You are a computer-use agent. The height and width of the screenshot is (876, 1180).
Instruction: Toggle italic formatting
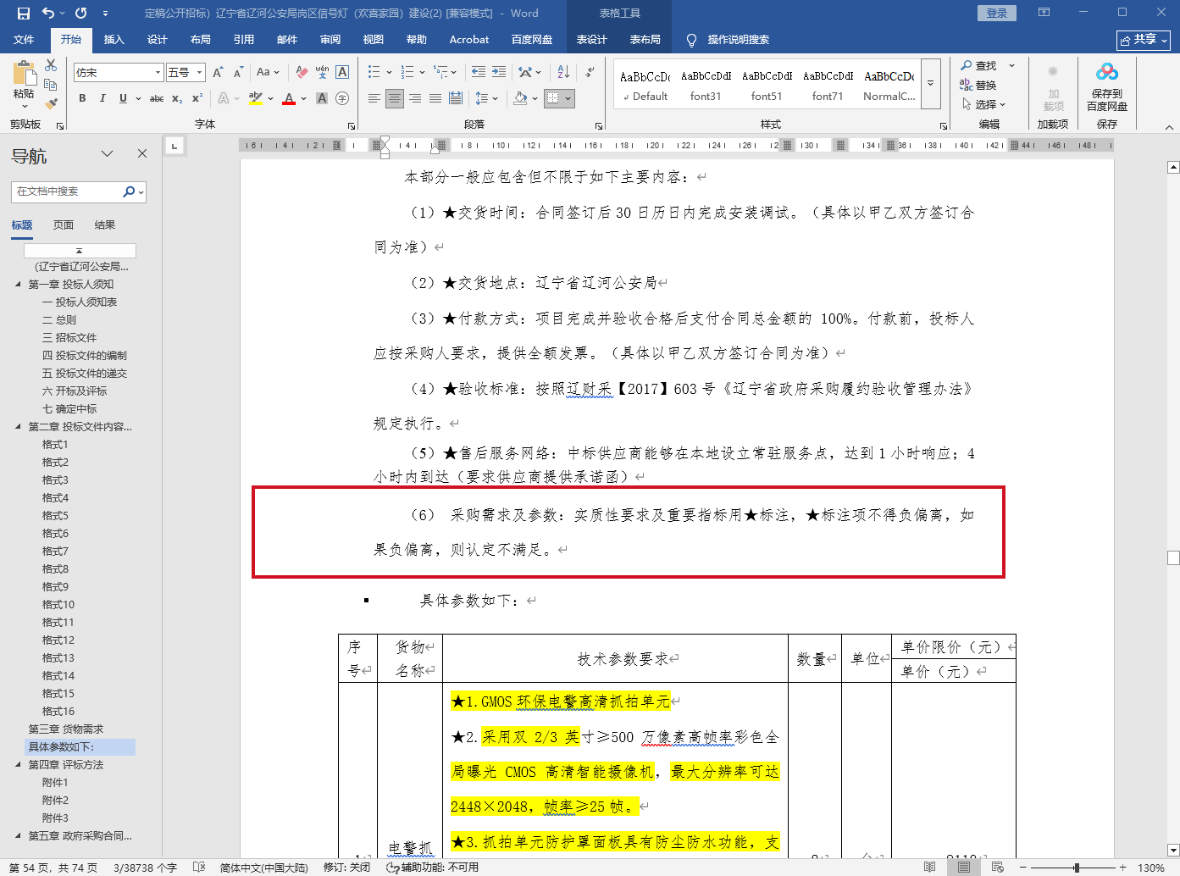102,98
